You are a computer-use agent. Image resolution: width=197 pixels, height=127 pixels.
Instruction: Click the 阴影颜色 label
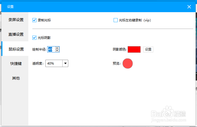(120, 49)
